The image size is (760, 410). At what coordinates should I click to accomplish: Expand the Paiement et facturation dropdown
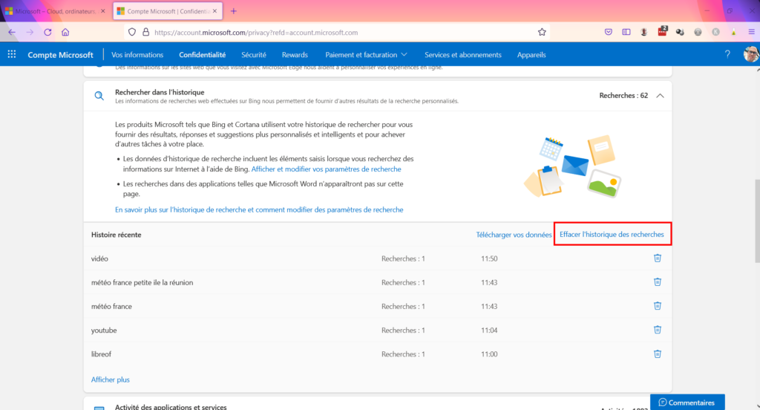(x=366, y=55)
